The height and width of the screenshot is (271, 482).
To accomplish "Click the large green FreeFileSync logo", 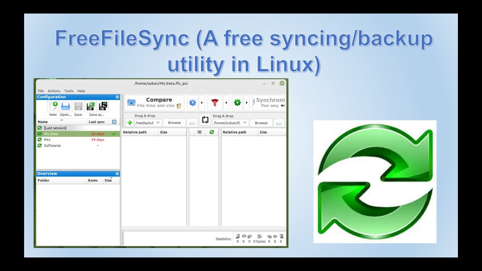I will tap(375, 182).
